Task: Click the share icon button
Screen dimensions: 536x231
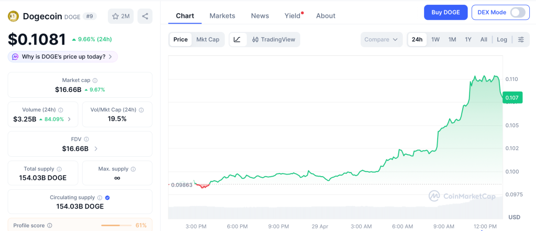Action: (145, 16)
